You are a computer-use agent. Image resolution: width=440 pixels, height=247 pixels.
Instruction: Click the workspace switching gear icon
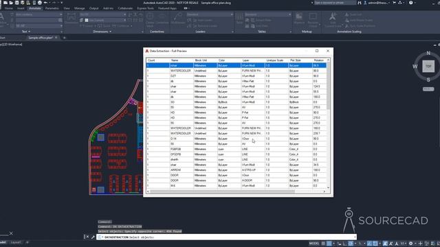point(411,244)
